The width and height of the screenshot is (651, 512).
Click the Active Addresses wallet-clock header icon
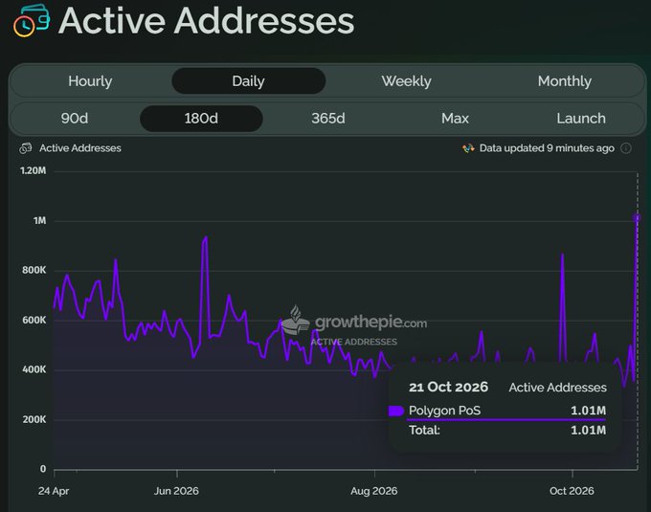[32, 20]
